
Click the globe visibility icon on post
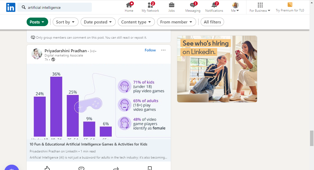tap(53, 59)
